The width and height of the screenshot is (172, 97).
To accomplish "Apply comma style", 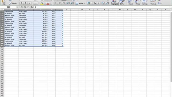I will (x=99, y=3).
